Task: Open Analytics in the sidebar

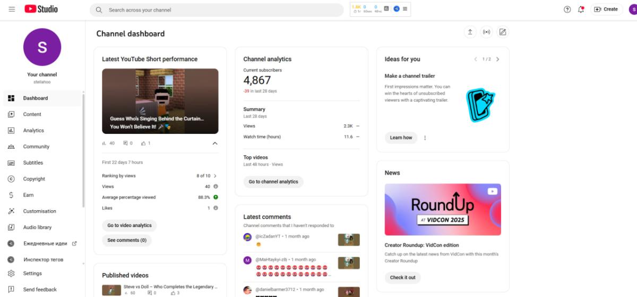Action: coord(44,130)
